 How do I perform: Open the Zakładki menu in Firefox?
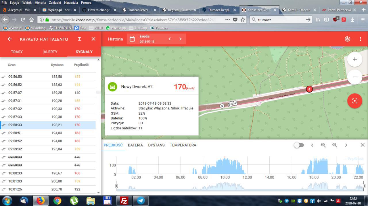point(55,3)
